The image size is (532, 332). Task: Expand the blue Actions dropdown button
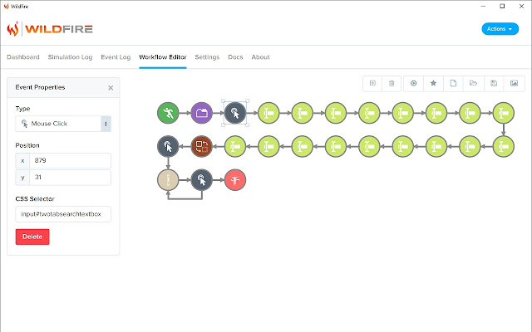(500, 29)
